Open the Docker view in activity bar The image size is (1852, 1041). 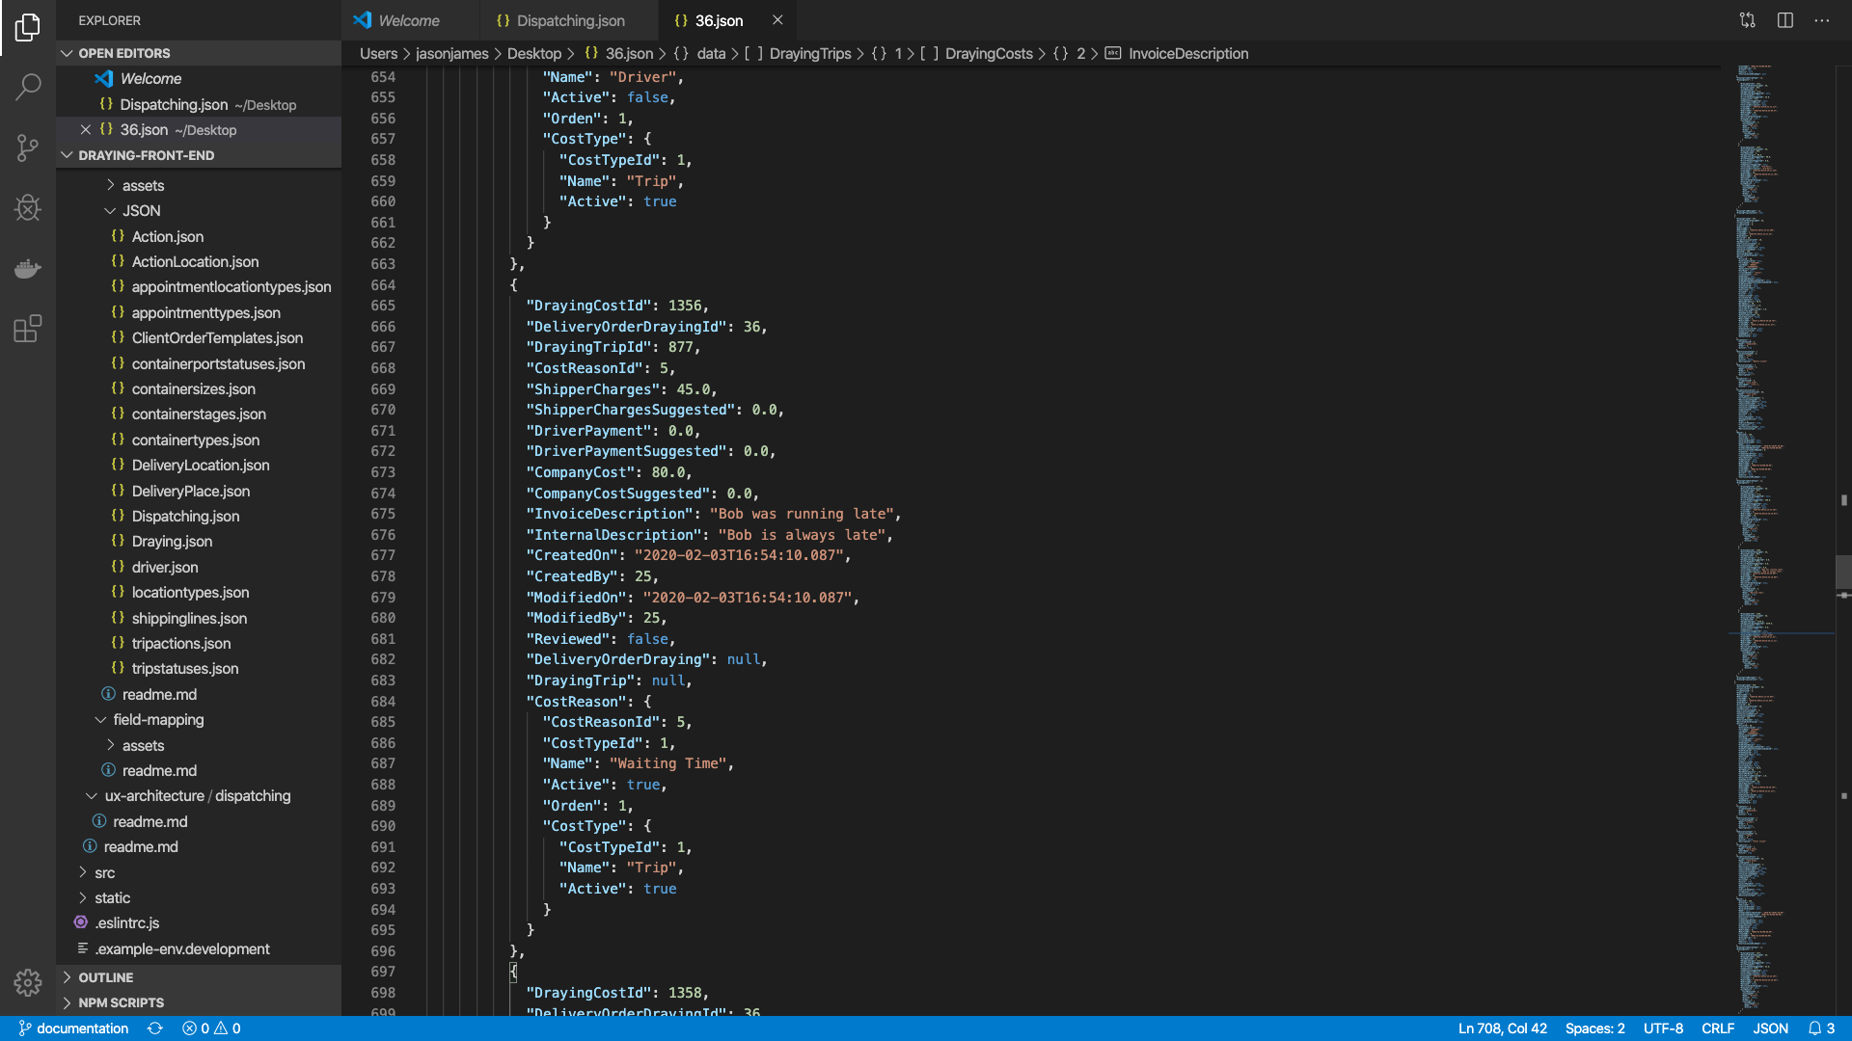[28, 268]
